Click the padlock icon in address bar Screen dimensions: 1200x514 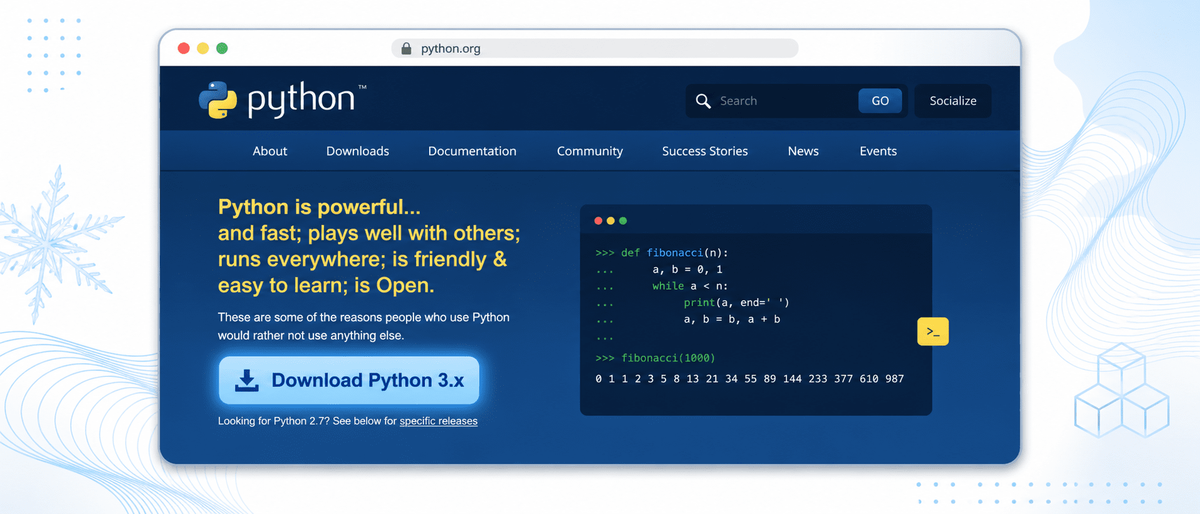coord(406,48)
